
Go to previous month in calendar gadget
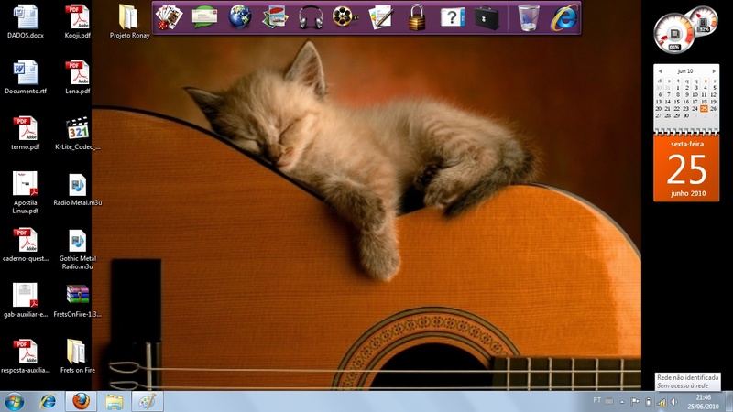(x=660, y=71)
